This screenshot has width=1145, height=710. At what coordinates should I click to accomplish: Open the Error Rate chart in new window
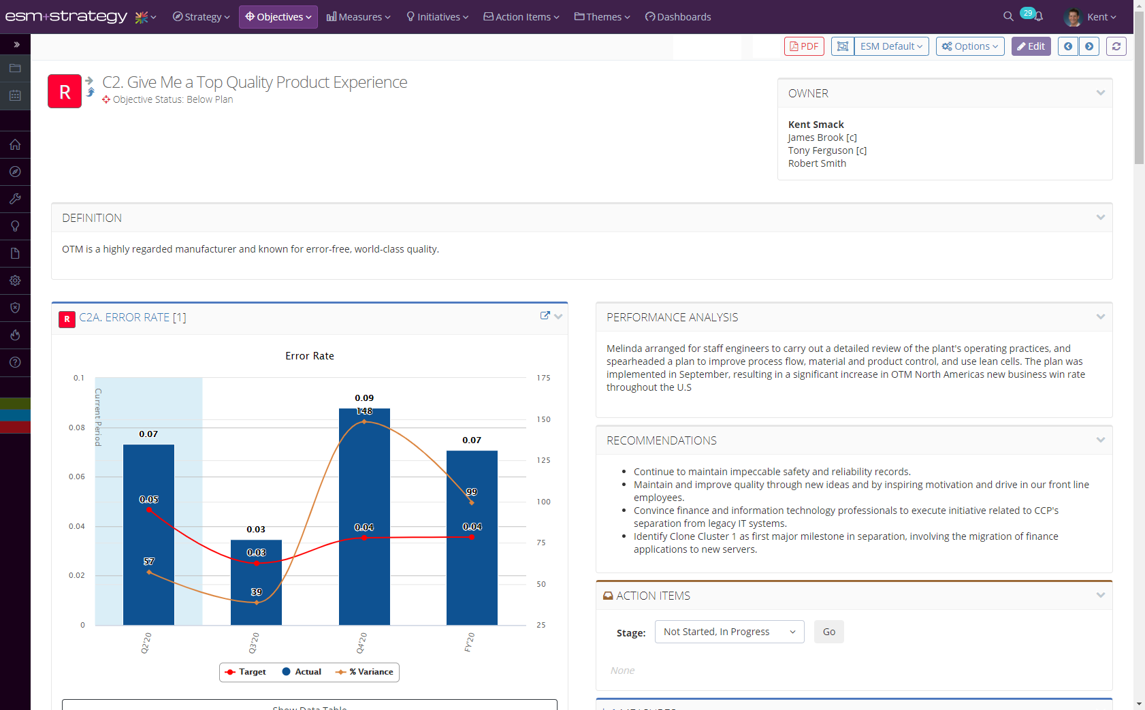click(x=544, y=314)
